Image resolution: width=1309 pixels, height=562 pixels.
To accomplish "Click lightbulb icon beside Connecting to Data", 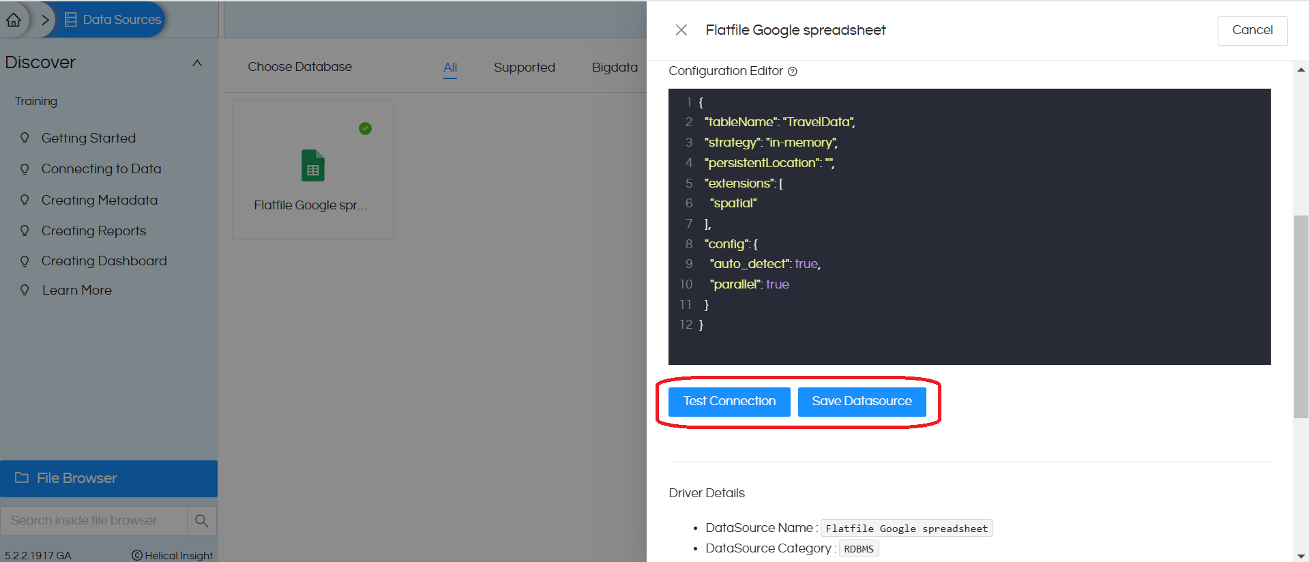I will [25, 168].
